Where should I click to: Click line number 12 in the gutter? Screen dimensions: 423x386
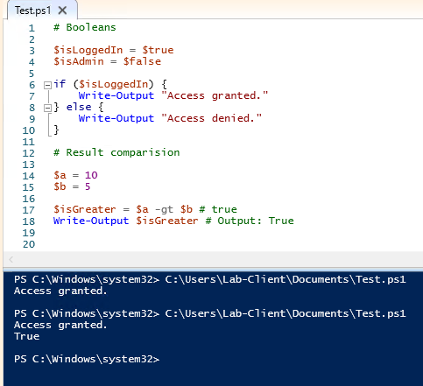pos(29,153)
